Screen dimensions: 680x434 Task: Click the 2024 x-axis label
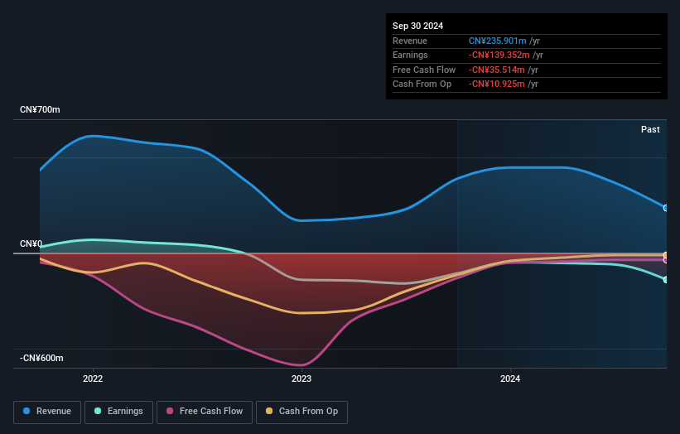point(510,379)
